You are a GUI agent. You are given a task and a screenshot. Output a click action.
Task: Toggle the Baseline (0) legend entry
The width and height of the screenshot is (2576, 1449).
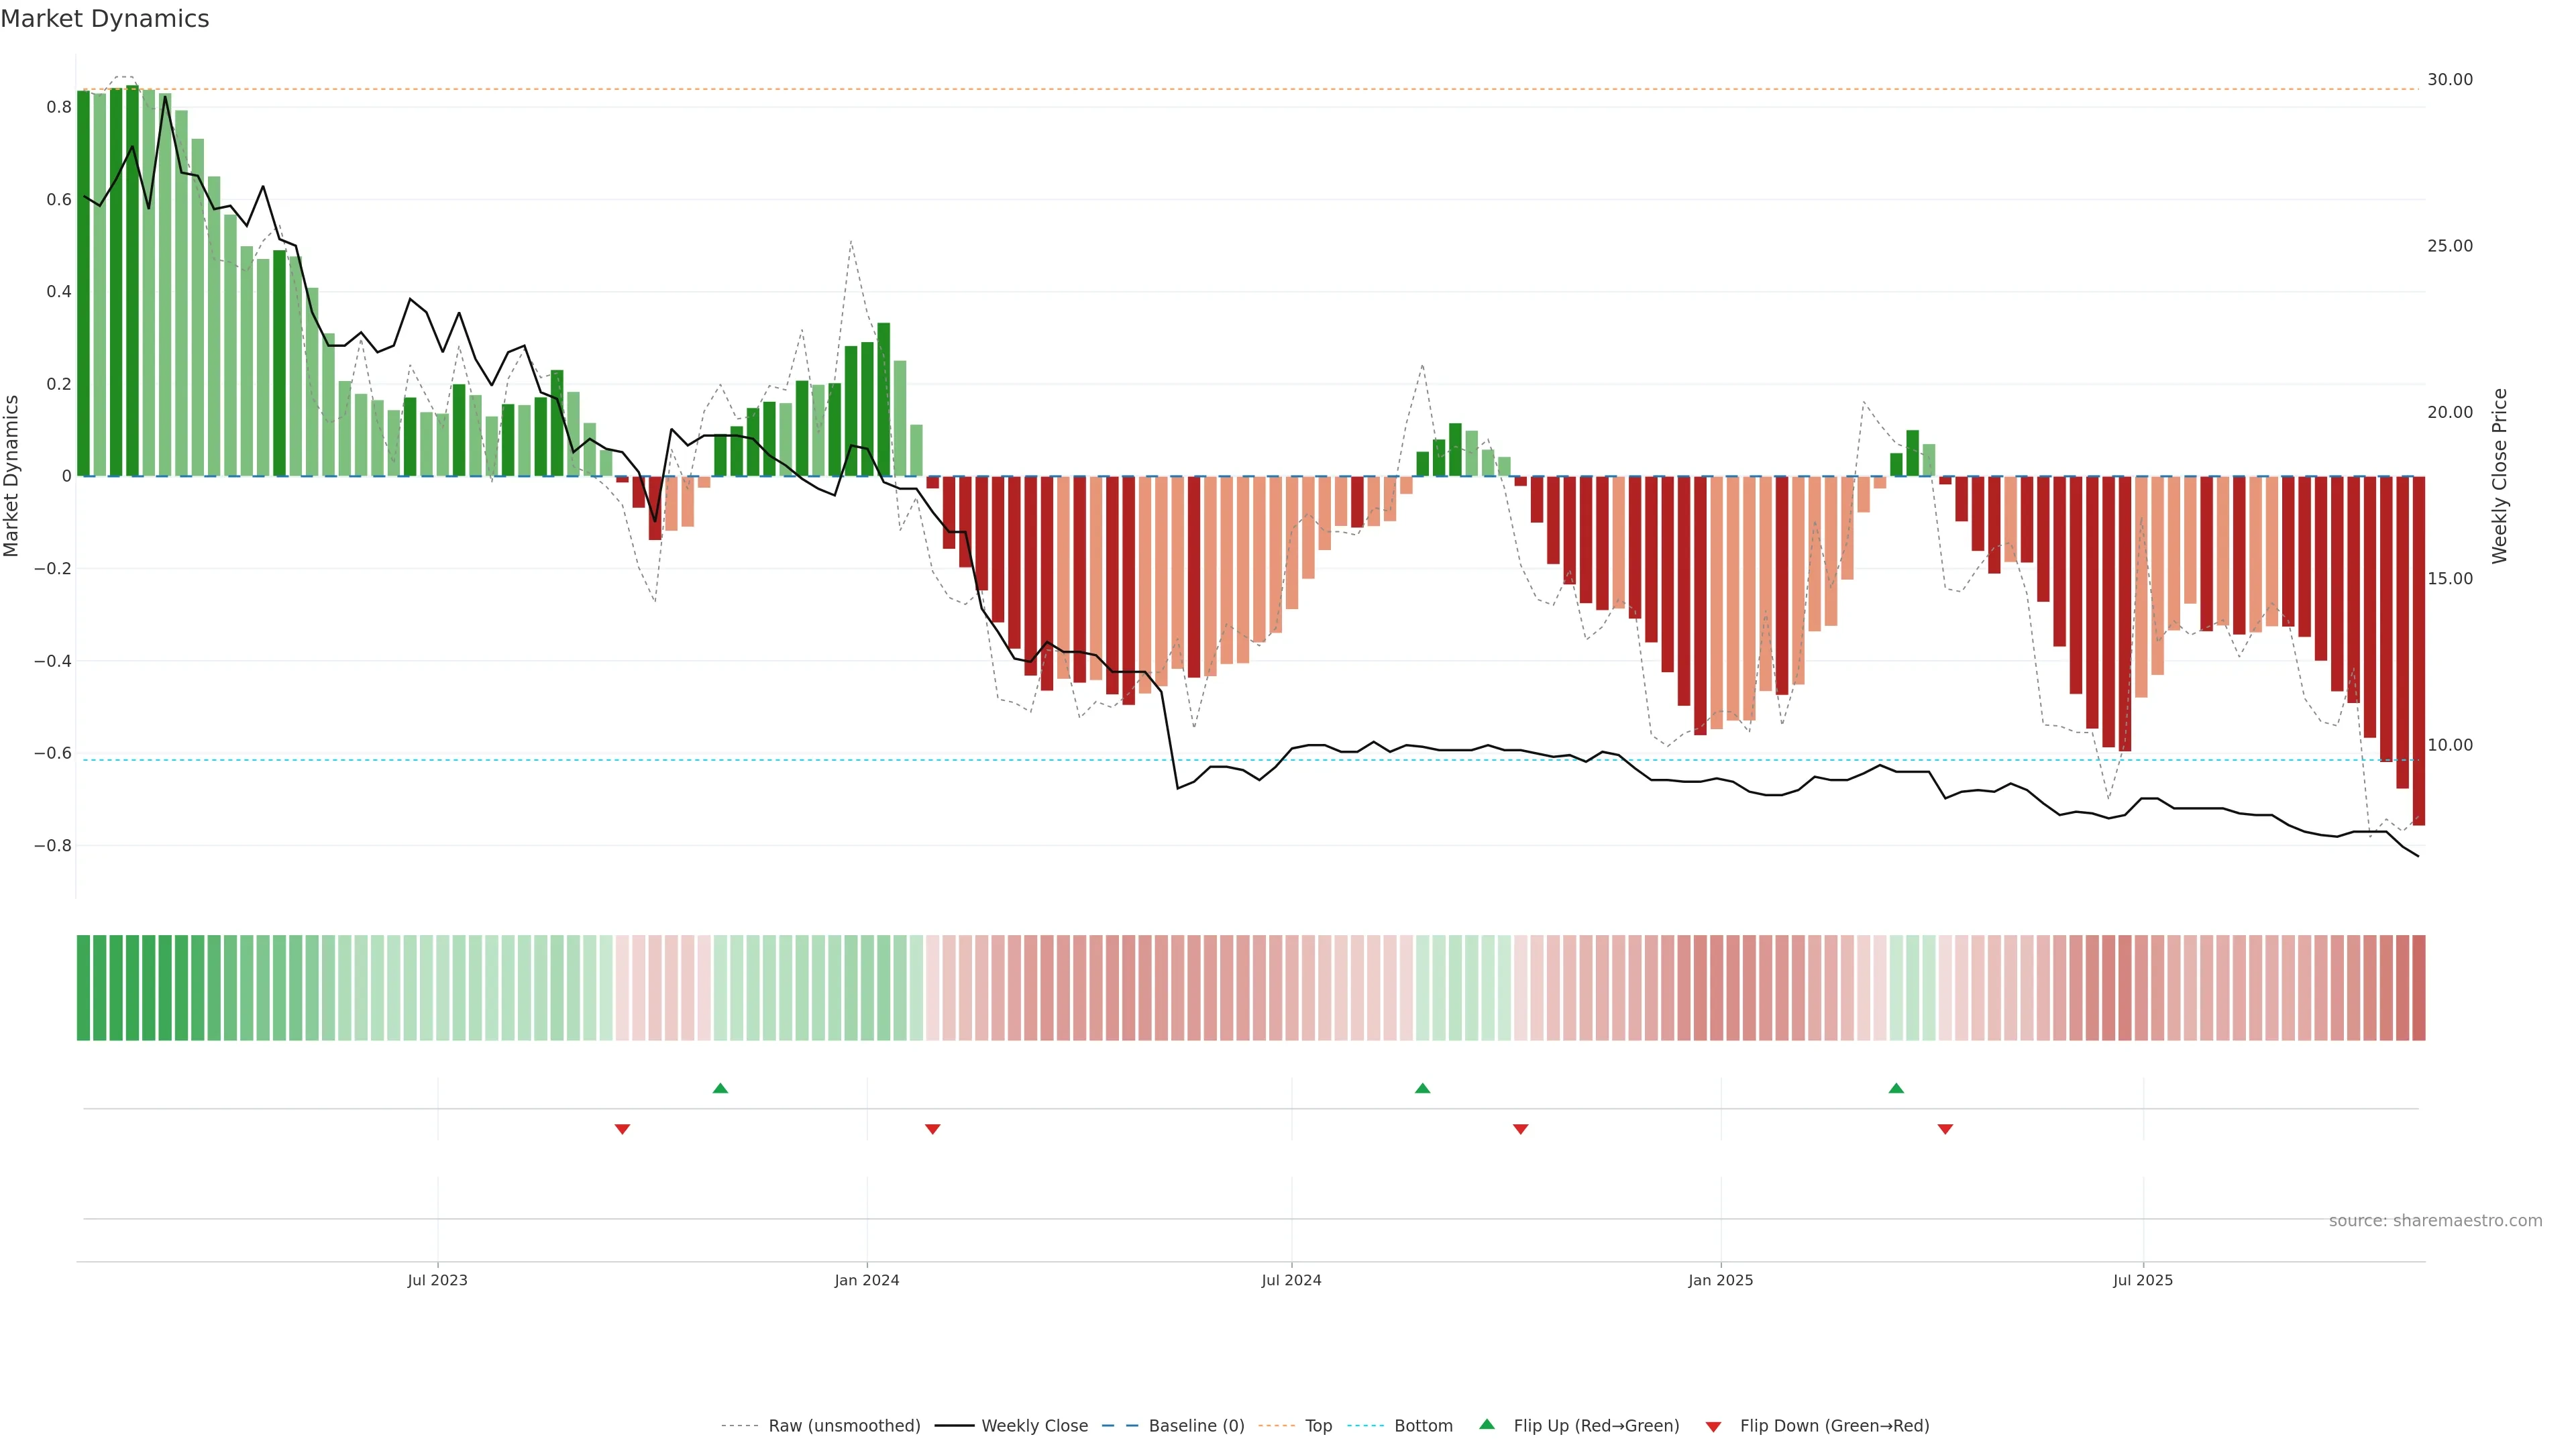point(1196,1426)
